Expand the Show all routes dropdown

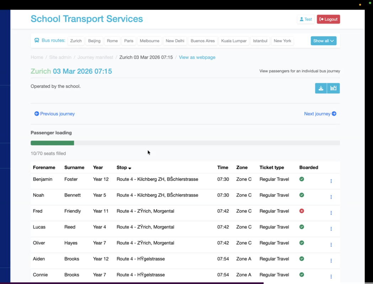point(323,40)
